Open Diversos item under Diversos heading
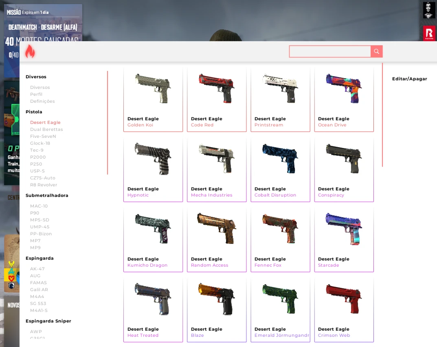 click(40, 87)
